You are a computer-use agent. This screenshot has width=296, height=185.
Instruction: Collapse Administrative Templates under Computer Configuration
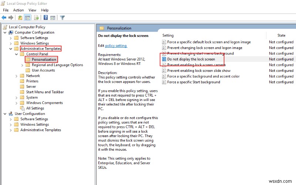[x=11, y=49]
